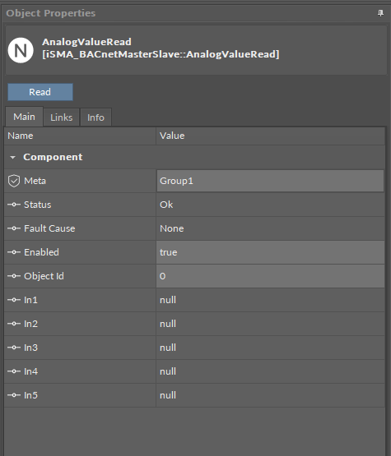Open the Meta Group1 value field
391x456 pixels.
(270, 181)
